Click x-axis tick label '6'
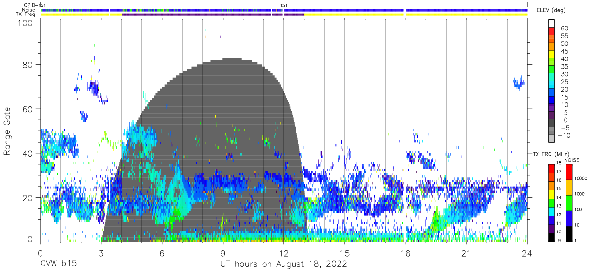The height and width of the screenshot is (274, 593). point(162,253)
